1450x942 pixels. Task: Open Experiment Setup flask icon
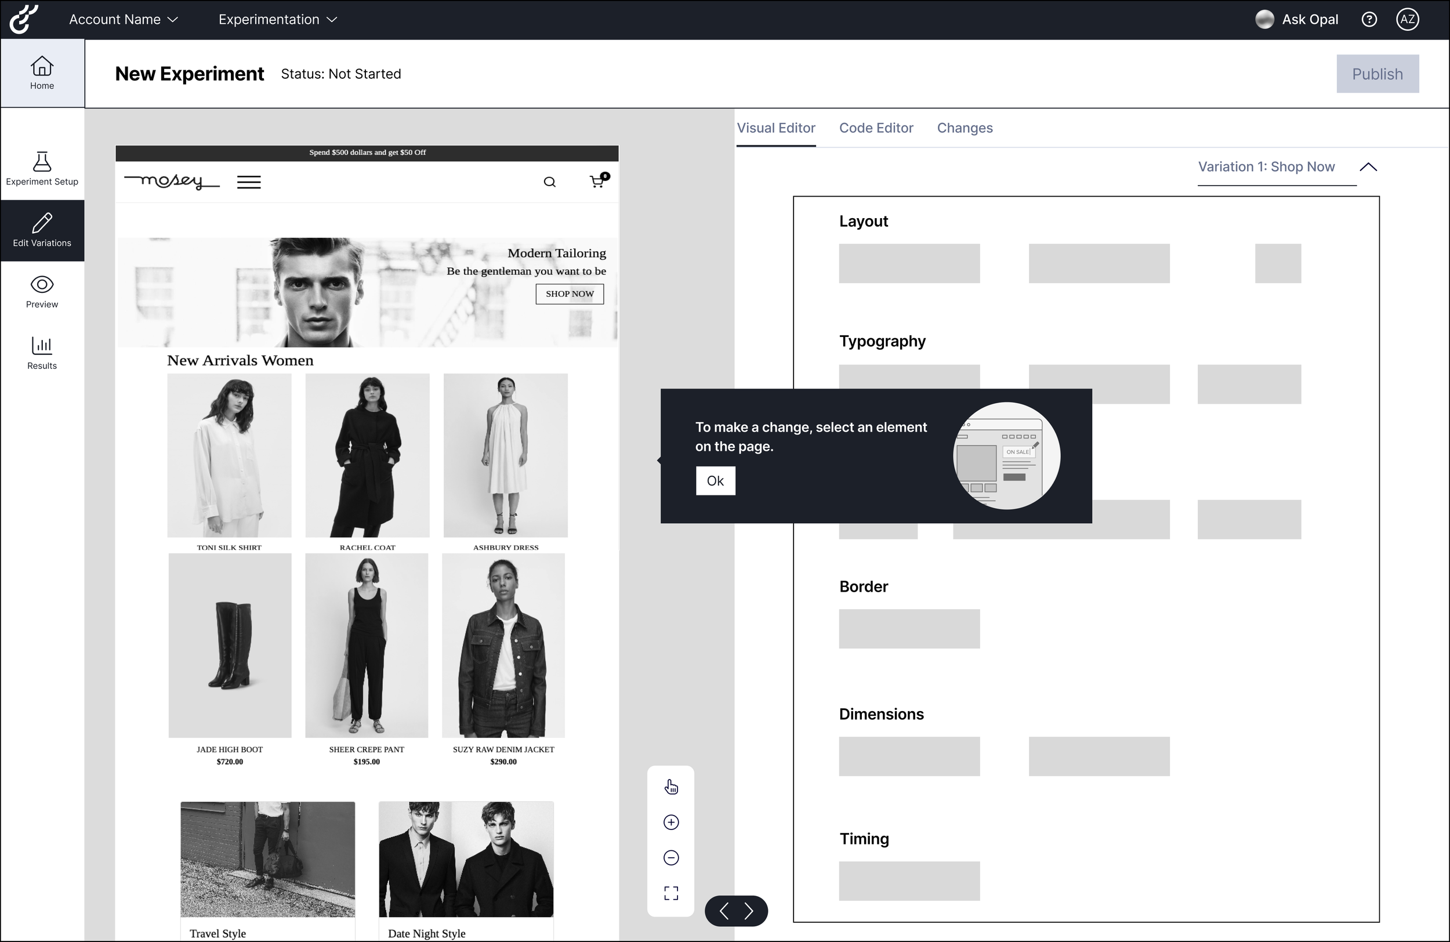tap(42, 161)
